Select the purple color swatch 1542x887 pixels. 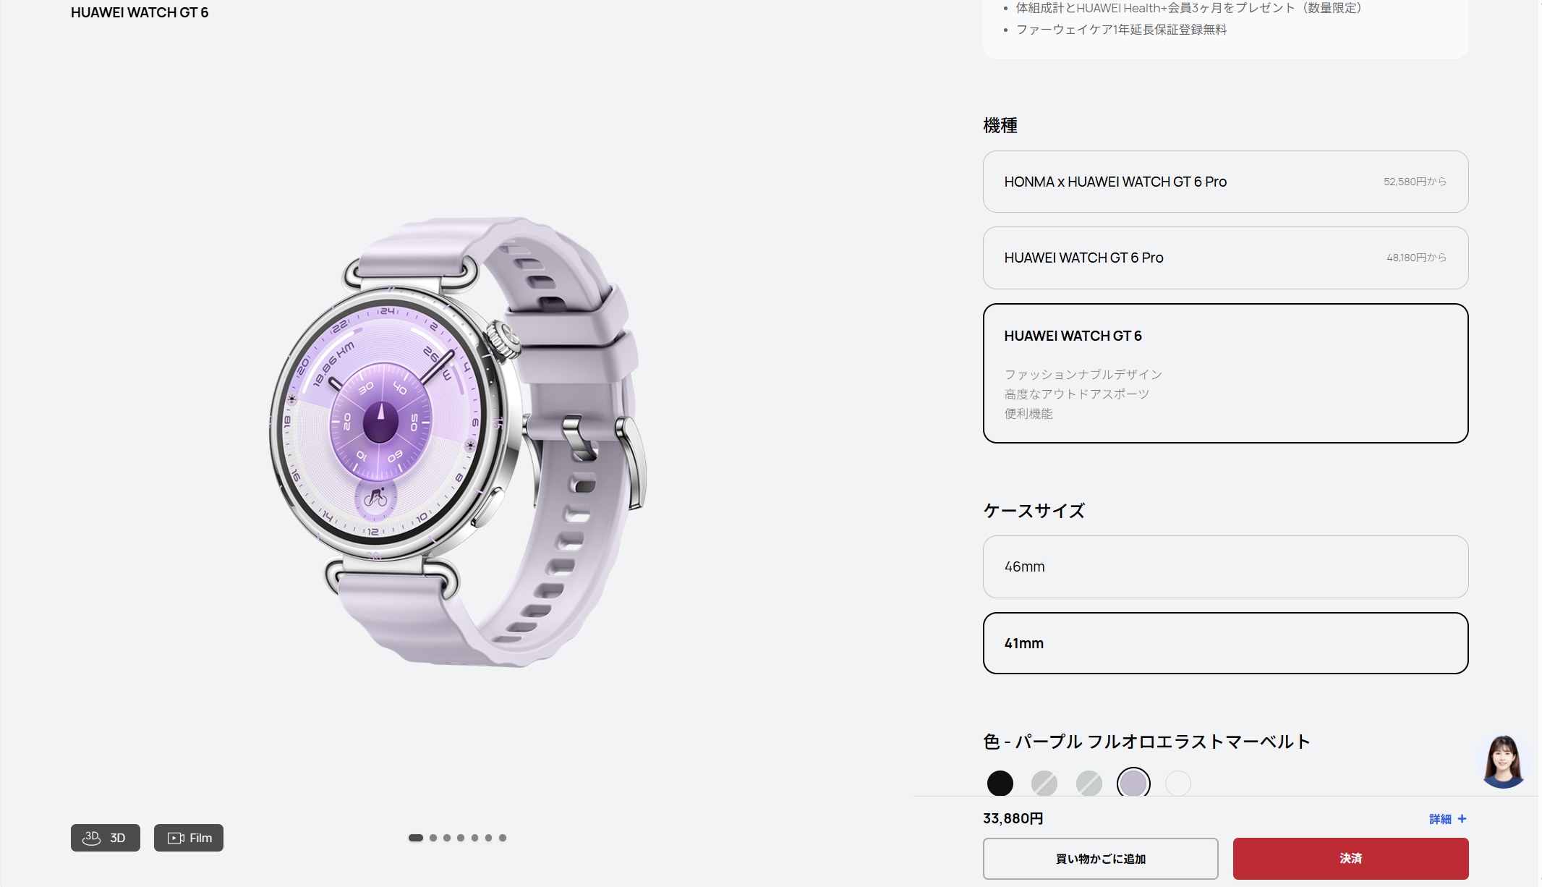pos(1133,783)
